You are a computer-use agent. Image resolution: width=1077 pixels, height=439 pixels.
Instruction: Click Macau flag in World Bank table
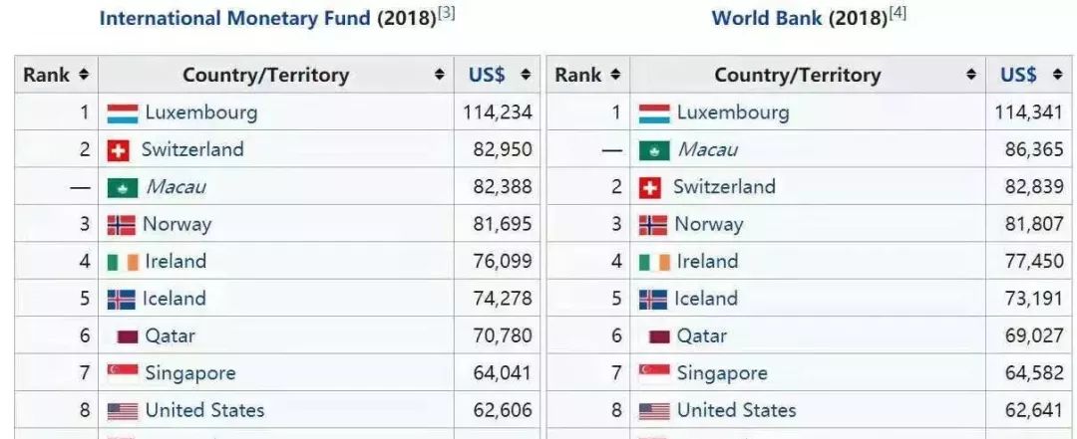pos(654,150)
